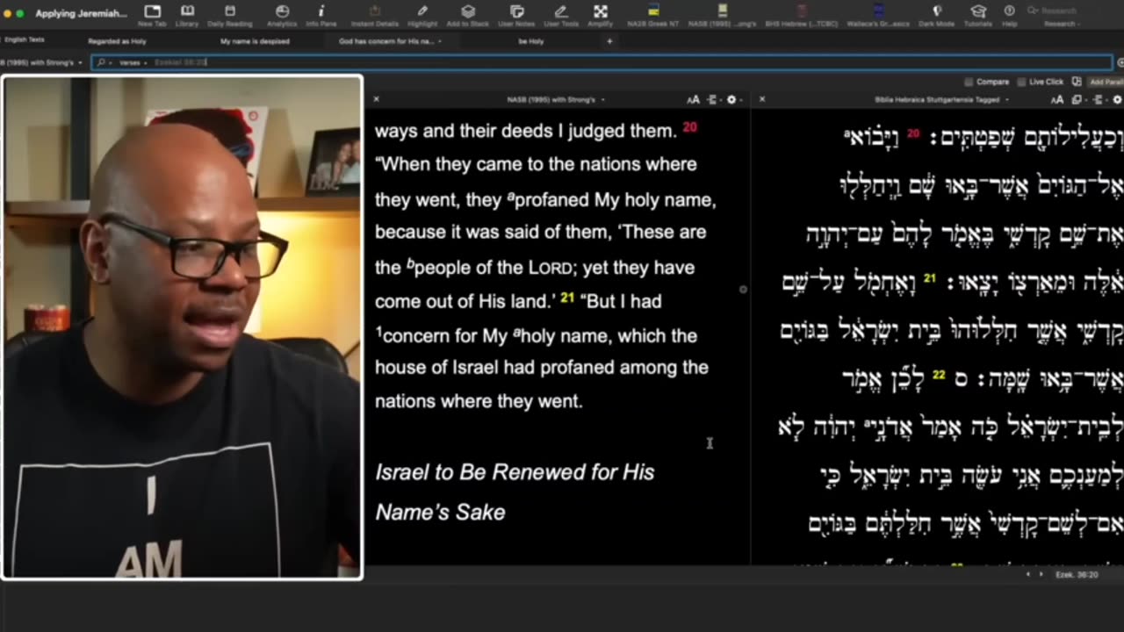
Task: Click the next-verse arrow in the status bar
Action: coord(1041,574)
